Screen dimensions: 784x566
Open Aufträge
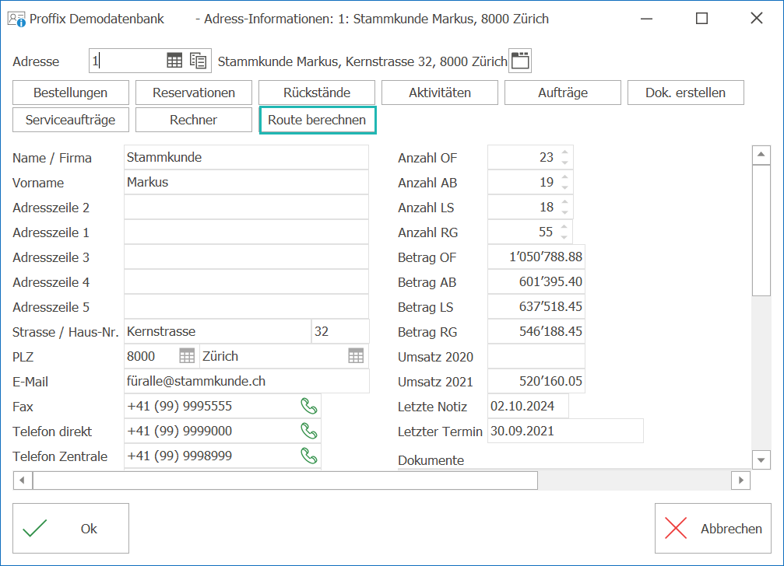click(562, 93)
